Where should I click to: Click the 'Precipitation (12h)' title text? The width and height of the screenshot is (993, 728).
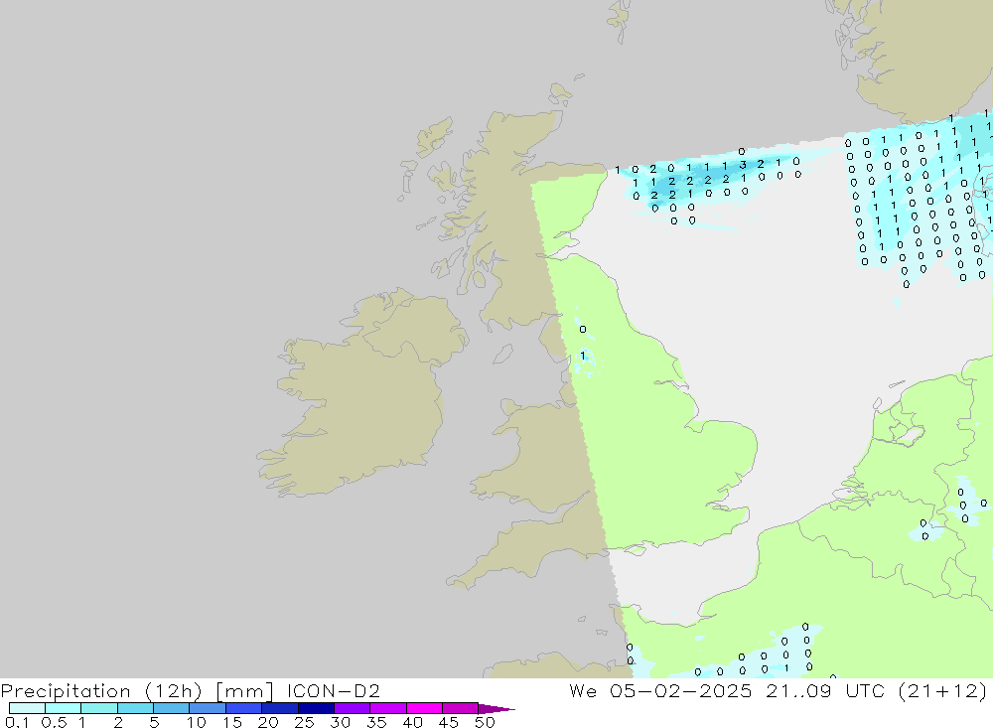pyautogui.click(x=101, y=691)
